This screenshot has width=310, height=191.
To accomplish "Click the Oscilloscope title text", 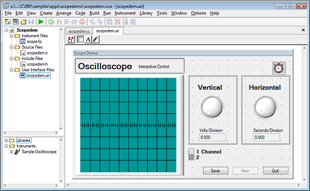I will [105, 66].
